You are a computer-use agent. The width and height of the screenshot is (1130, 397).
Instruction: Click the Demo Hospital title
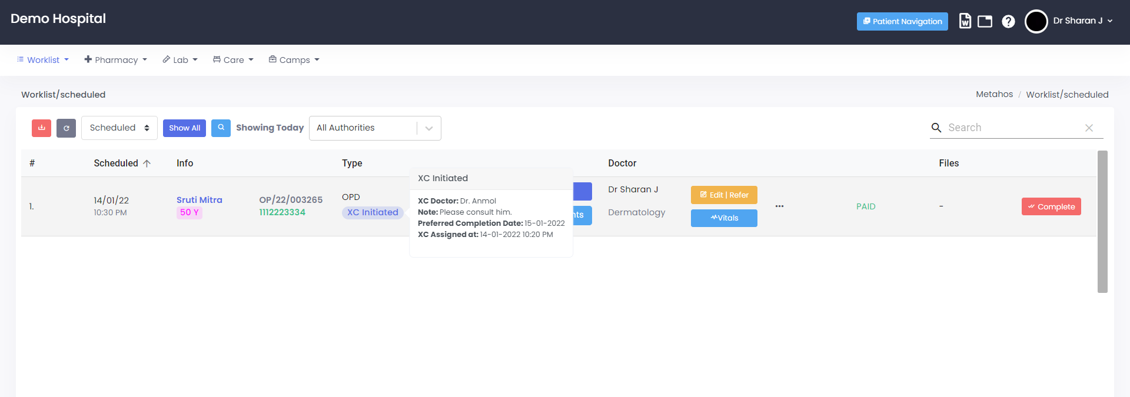click(x=58, y=19)
